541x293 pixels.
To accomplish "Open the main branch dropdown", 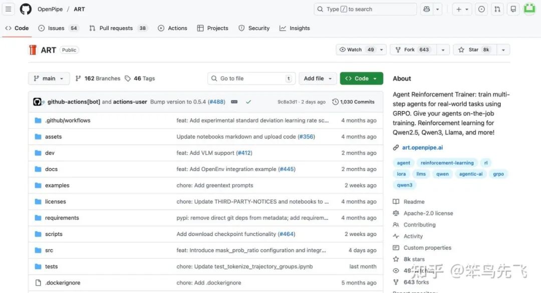I will (x=49, y=78).
